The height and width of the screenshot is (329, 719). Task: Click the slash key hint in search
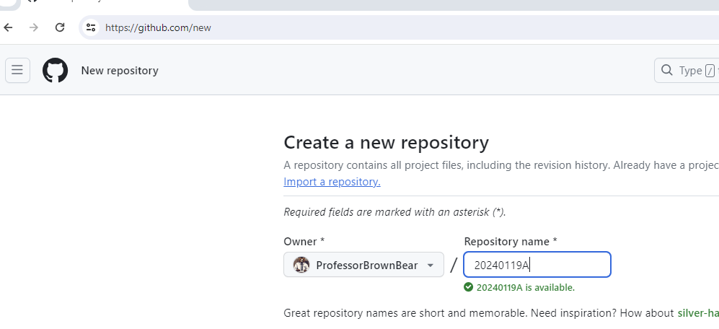click(710, 71)
